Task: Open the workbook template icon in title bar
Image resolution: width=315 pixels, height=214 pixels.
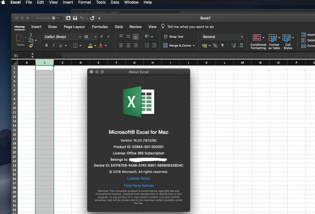Action: (x=68, y=18)
